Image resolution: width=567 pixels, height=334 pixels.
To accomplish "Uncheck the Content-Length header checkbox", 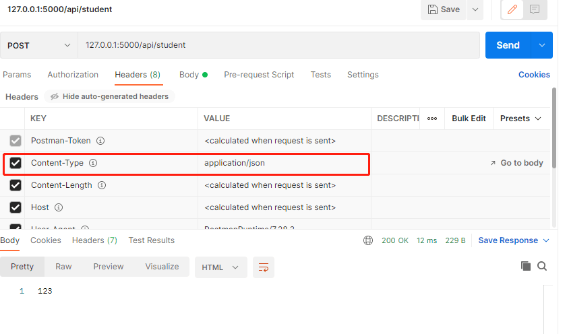I will (x=16, y=185).
